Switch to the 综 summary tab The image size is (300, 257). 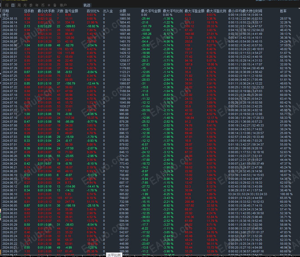pos(7,5)
